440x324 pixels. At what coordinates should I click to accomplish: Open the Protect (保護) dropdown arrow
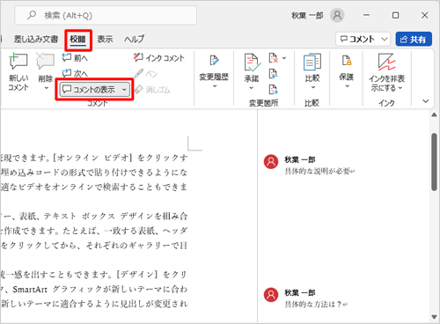tap(347, 86)
